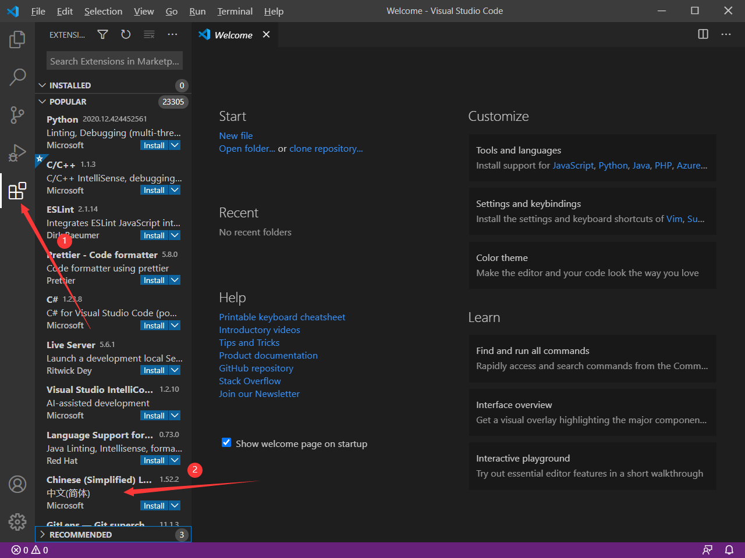The image size is (745, 558).
Task: Open the Source Control icon
Action: (17, 115)
